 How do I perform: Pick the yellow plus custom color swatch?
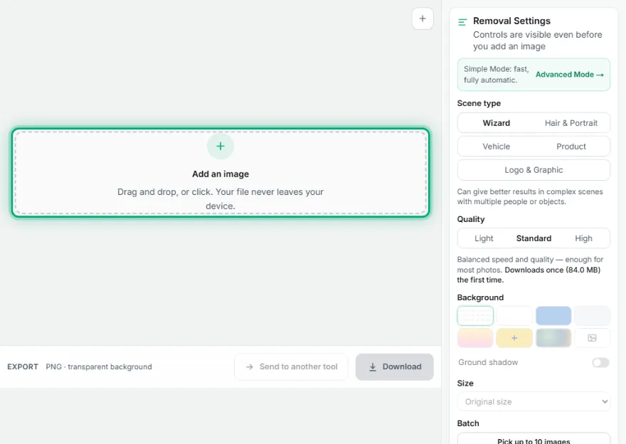pyautogui.click(x=514, y=338)
